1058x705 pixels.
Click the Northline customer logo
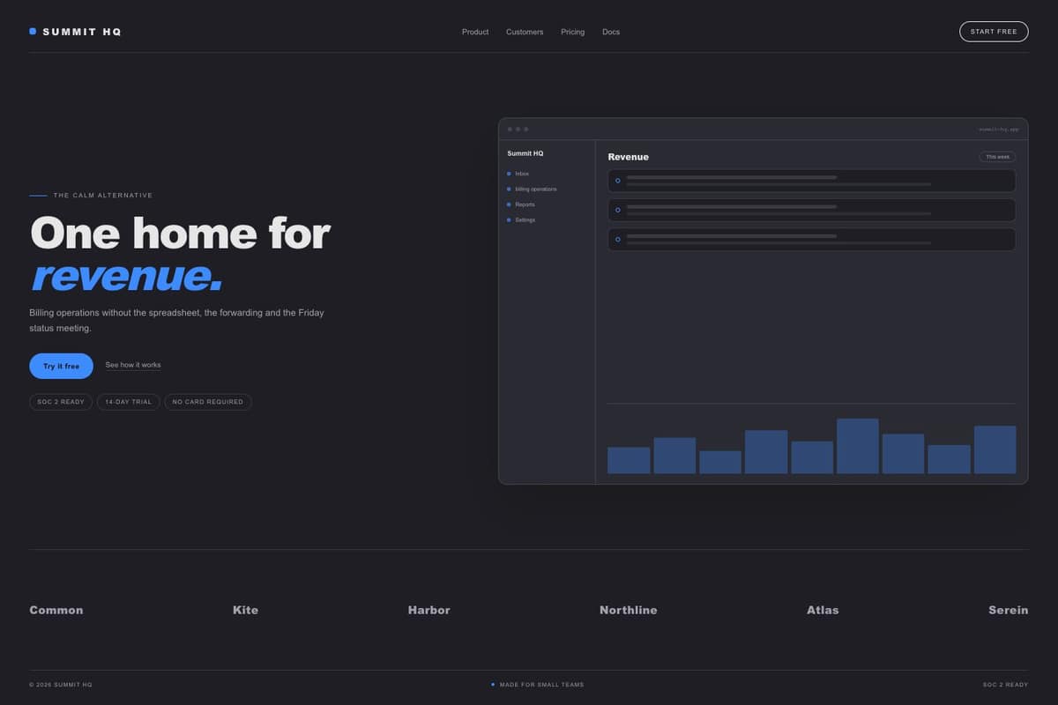(x=628, y=610)
